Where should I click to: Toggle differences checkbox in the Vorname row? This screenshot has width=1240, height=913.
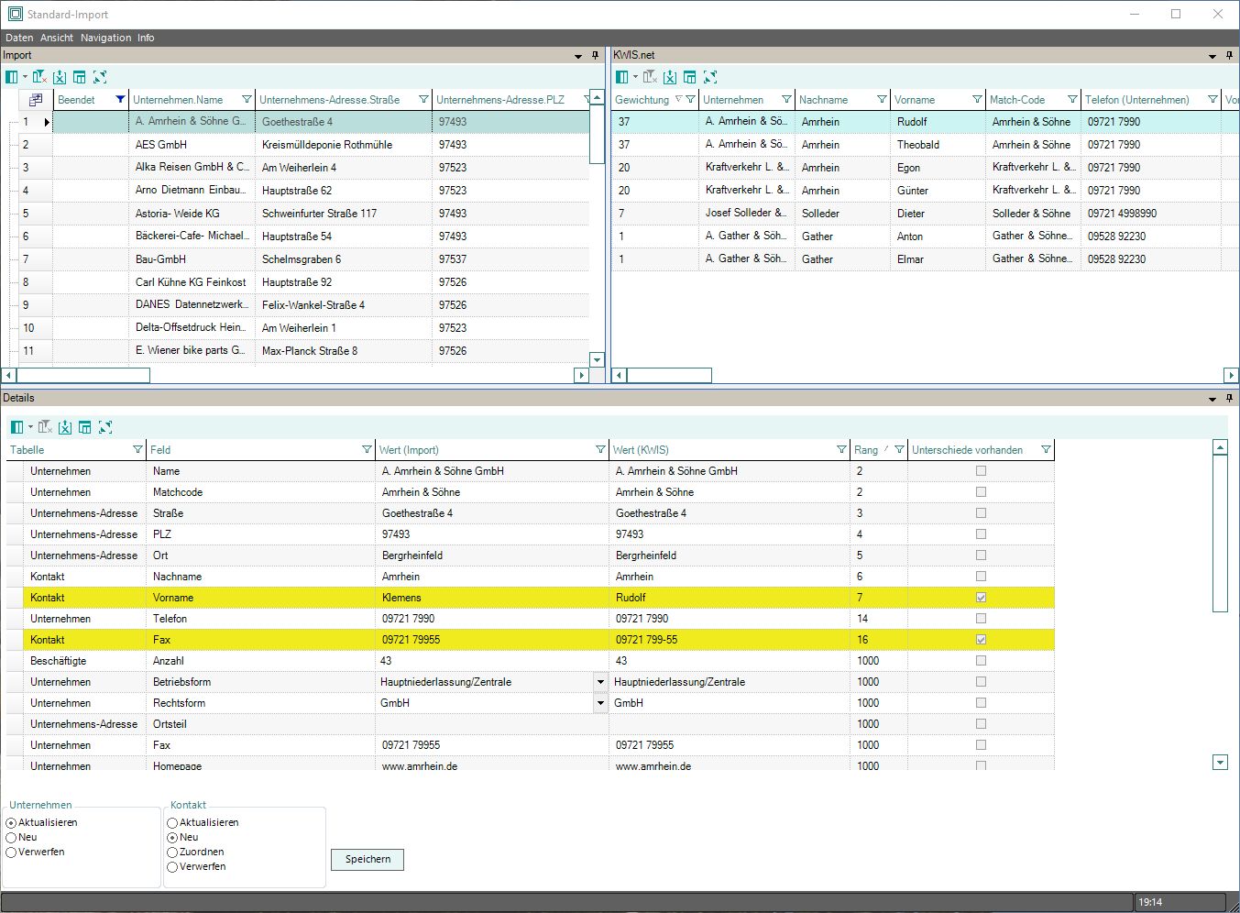(981, 598)
